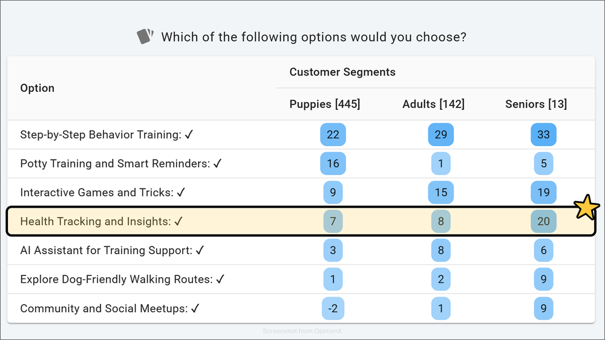Click the Option column header
The image size is (605, 340).
pyautogui.click(x=38, y=88)
